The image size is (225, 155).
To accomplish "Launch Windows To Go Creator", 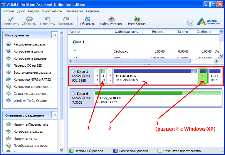I will (26, 100).
